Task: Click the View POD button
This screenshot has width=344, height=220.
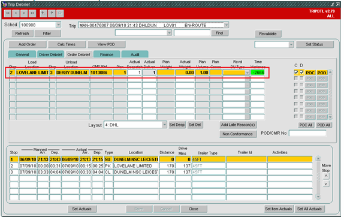Action: coord(107,44)
